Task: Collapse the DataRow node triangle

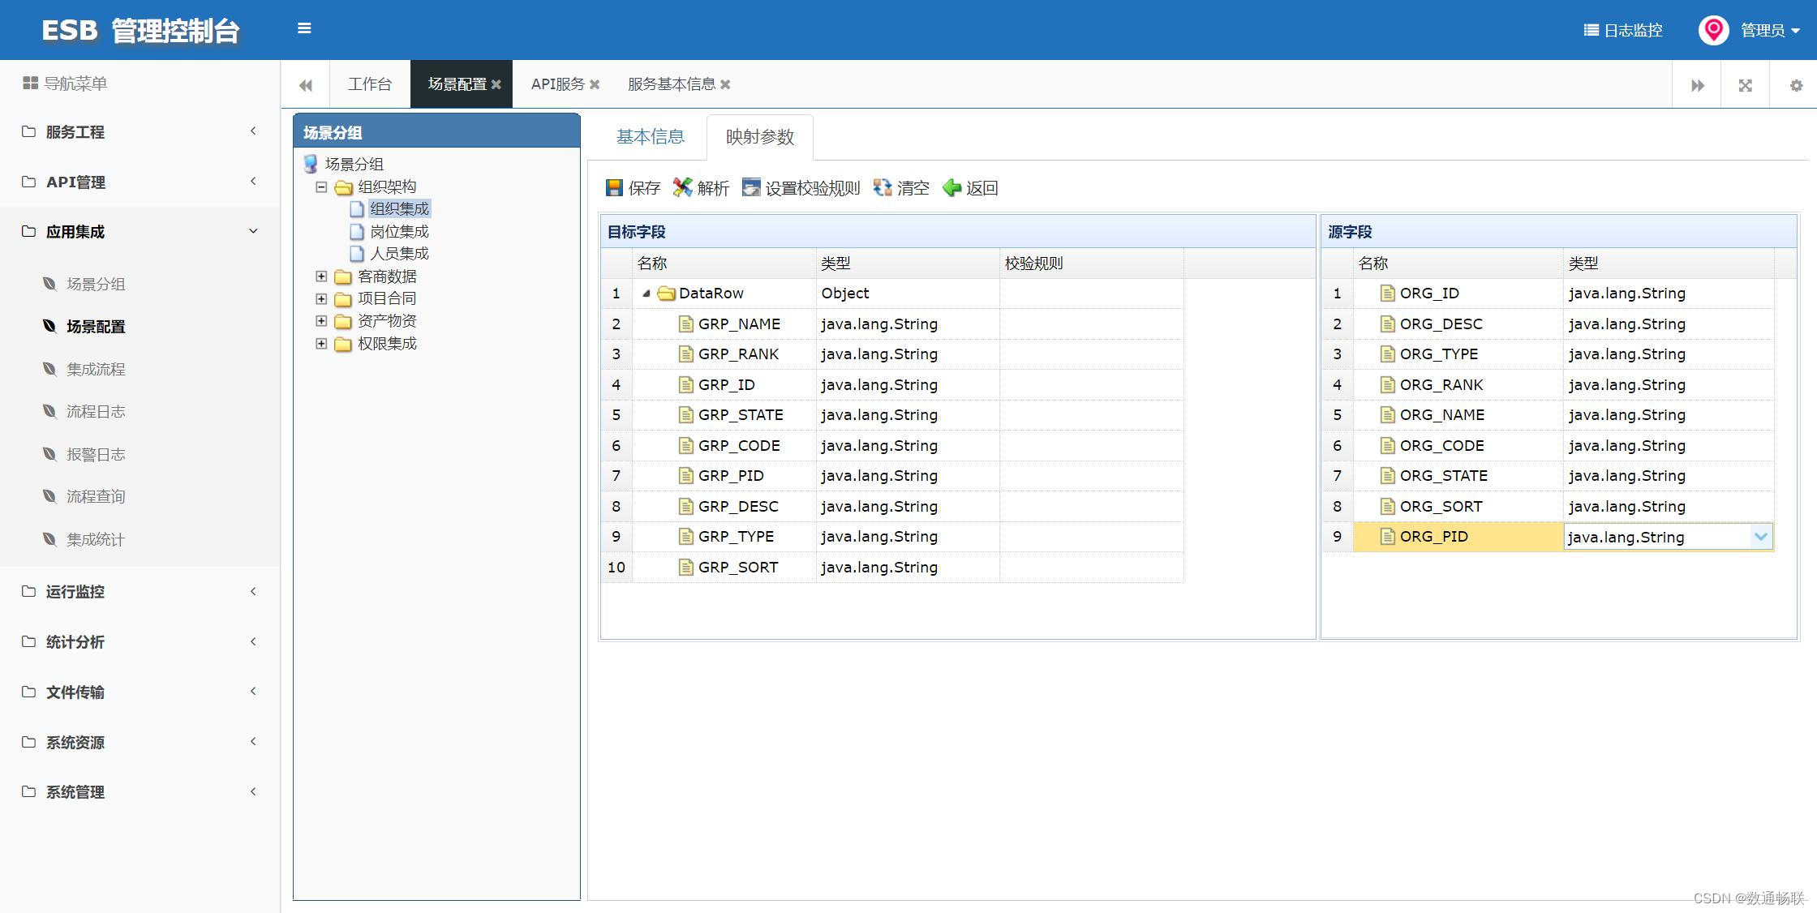Action: click(x=646, y=294)
